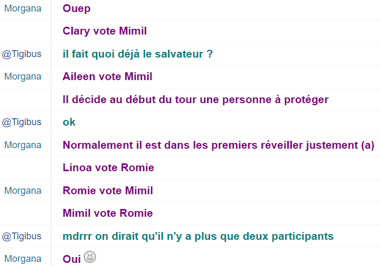Image resolution: width=381 pixels, height=266 pixels.
Task: Click Morgana's name beside the "Ouep" message
Action: tap(23, 8)
